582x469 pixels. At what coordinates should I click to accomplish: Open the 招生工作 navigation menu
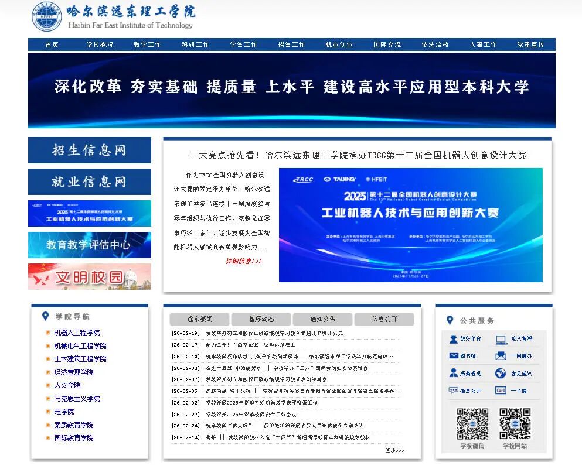click(291, 44)
